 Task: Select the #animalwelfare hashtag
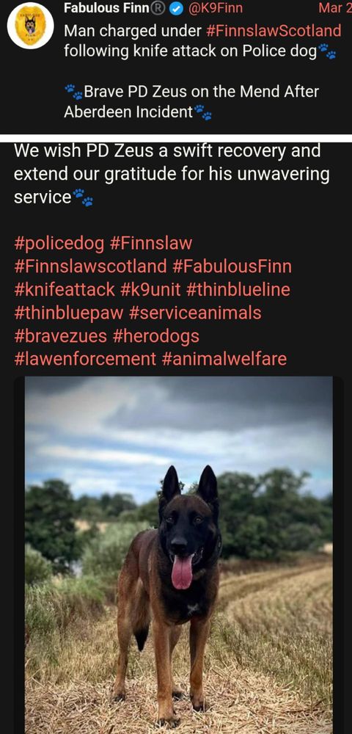click(224, 359)
